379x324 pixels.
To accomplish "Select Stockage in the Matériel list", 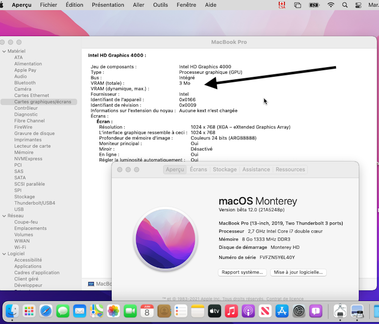I will [x=24, y=197].
